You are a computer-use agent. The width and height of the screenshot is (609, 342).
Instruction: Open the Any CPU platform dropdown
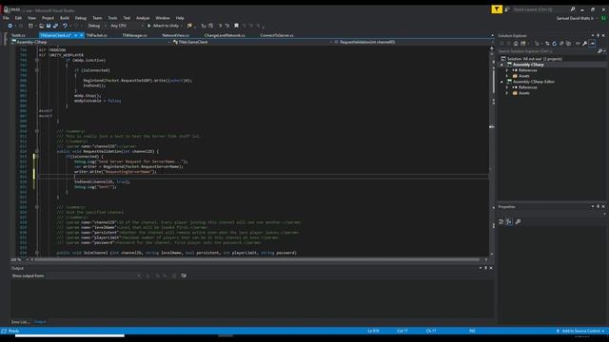click(x=127, y=26)
